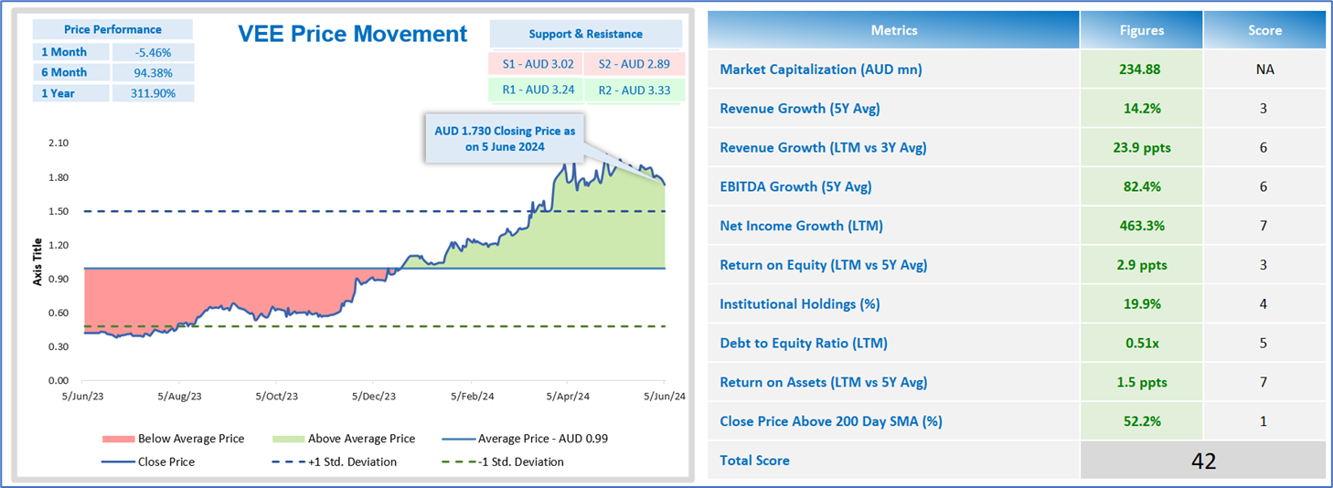Select the R2 - AUD 3.33 resistance cell

(x=634, y=90)
